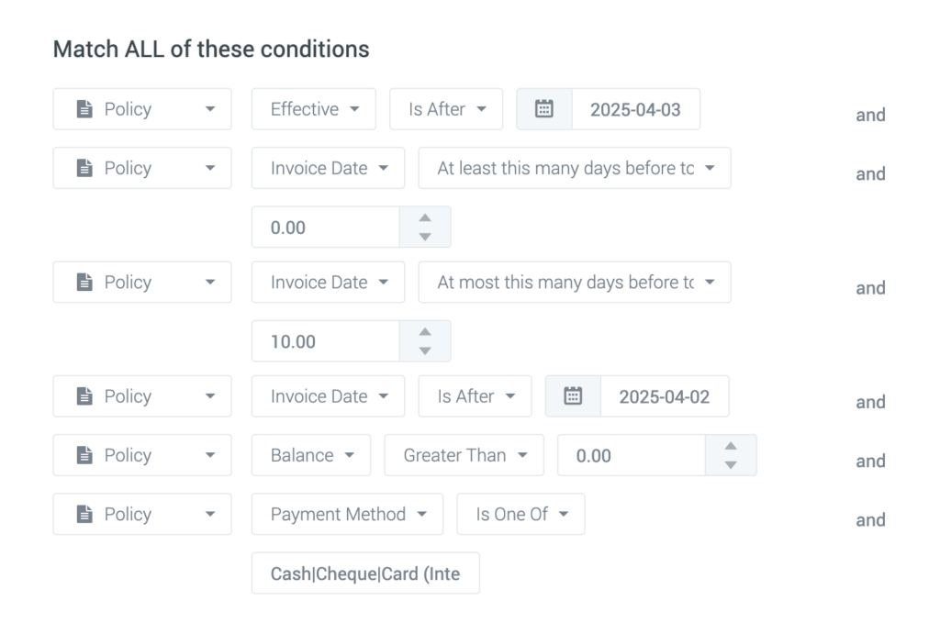Open the Balance field dropdown
940x623 pixels.
point(310,454)
